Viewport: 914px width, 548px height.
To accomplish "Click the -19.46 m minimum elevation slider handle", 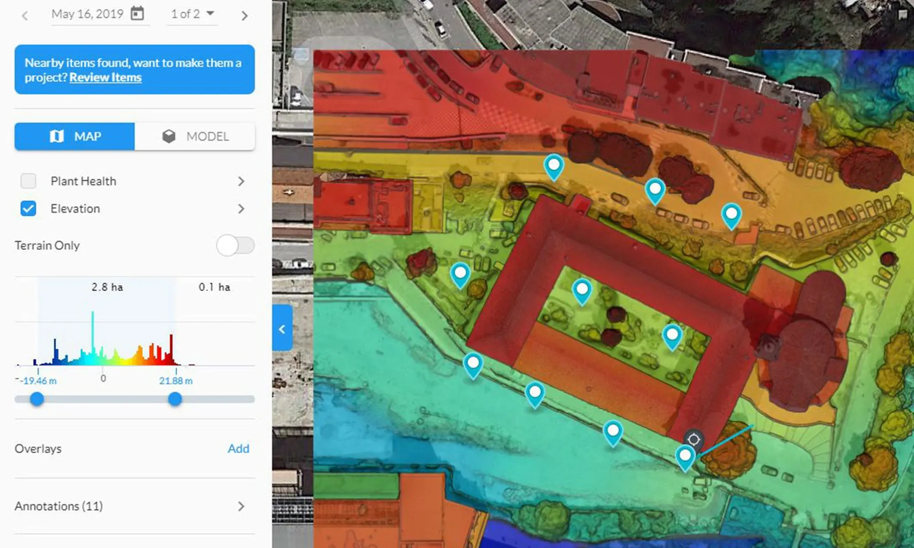I will (x=37, y=399).
